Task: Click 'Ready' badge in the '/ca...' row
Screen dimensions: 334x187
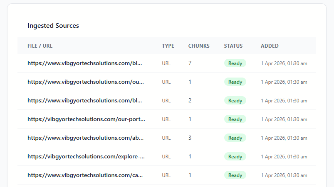Action: click(x=235, y=175)
